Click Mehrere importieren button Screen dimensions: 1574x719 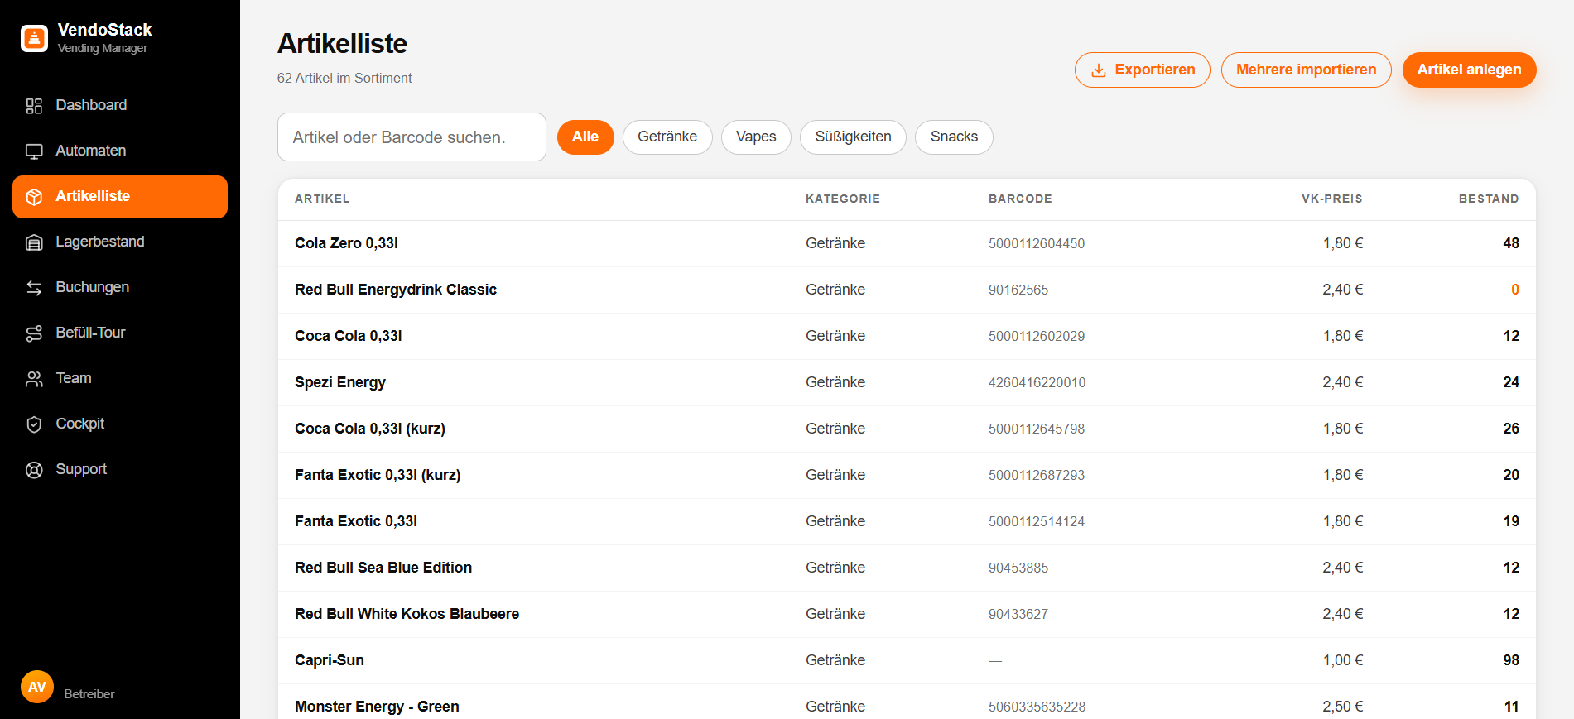click(1306, 70)
